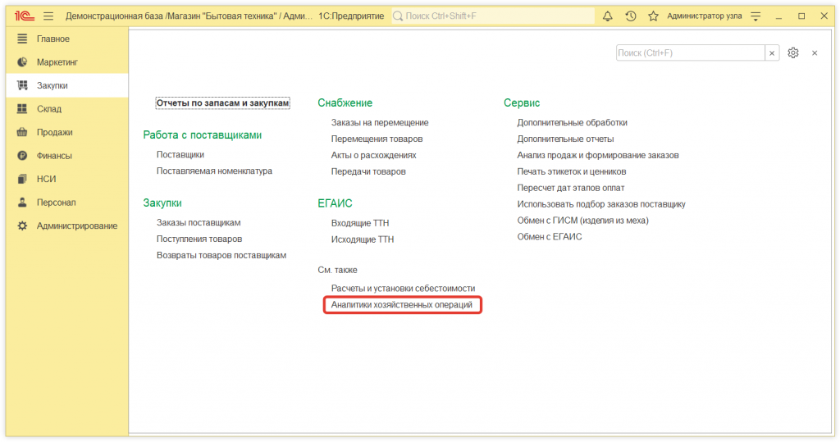This screenshot has width=840, height=442.
Task: Open the history clock icon
Action: [630, 16]
